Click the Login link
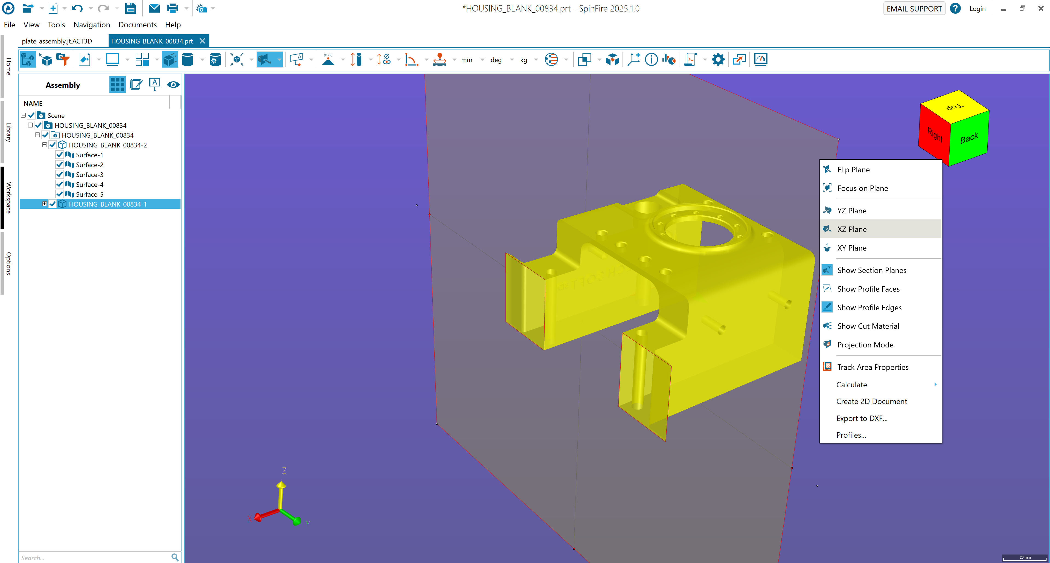Image resolution: width=1050 pixels, height=563 pixels. click(x=977, y=8)
